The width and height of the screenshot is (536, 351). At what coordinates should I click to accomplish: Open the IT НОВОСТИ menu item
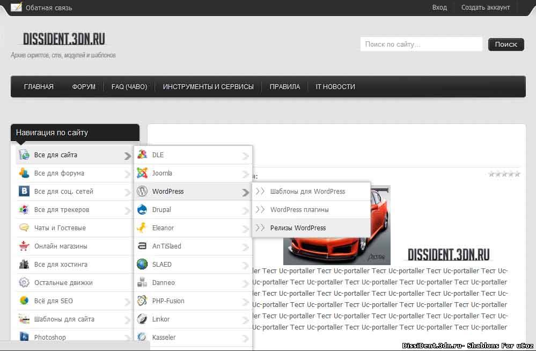[x=335, y=86]
